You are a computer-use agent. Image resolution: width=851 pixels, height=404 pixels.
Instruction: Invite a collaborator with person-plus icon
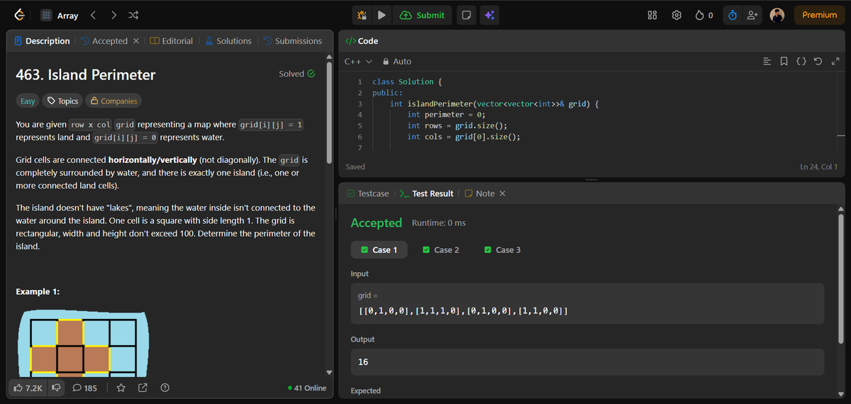[x=752, y=15]
